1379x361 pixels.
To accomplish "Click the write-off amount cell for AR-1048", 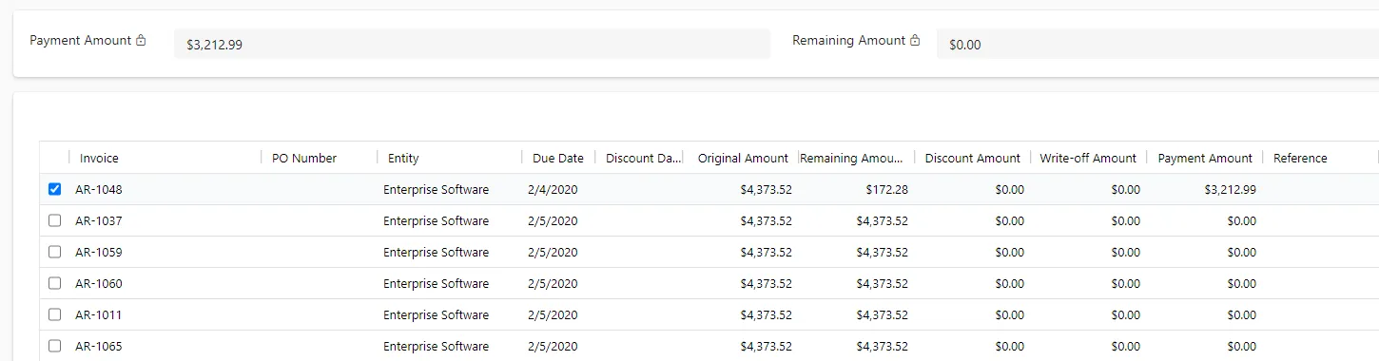I will (x=1125, y=189).
